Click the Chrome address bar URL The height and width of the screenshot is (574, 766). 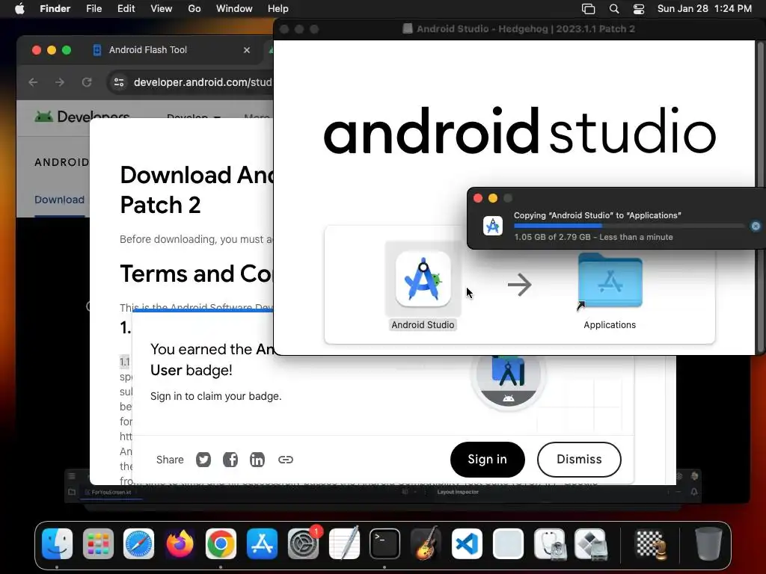point(202,82)
